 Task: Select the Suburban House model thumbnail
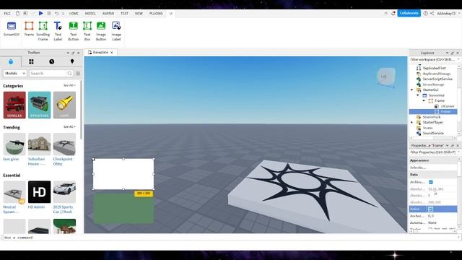40,144
